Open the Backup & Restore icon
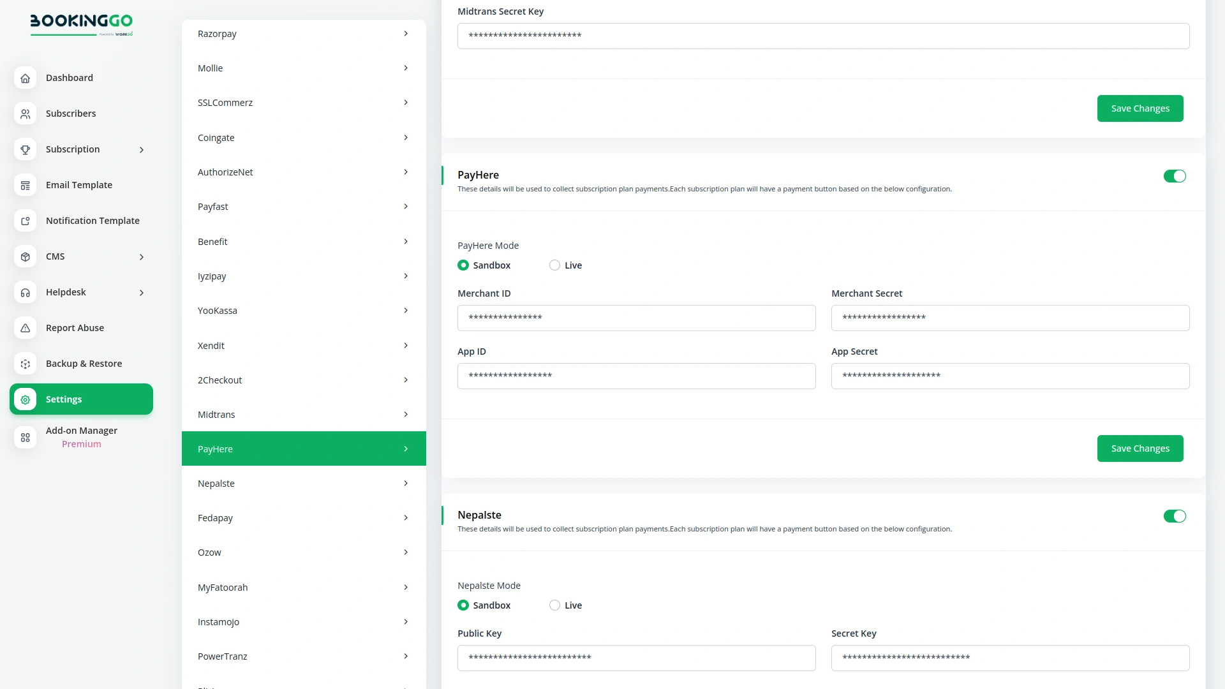This screenshot has width=1225, height=689. pos(25,364)
